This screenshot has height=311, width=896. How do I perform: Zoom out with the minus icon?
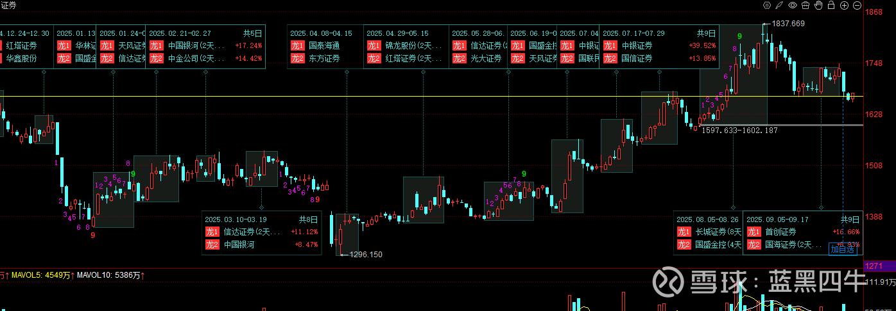coord(858,5)
